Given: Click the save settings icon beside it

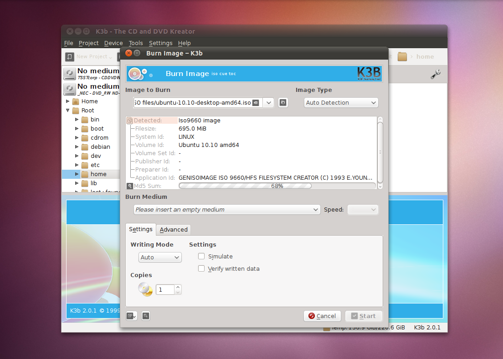Looking at the screenshot, I should (x=146, y=316).
